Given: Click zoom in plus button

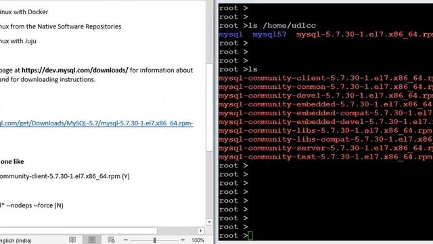Looking at the screenshot, I should point(183,240).
